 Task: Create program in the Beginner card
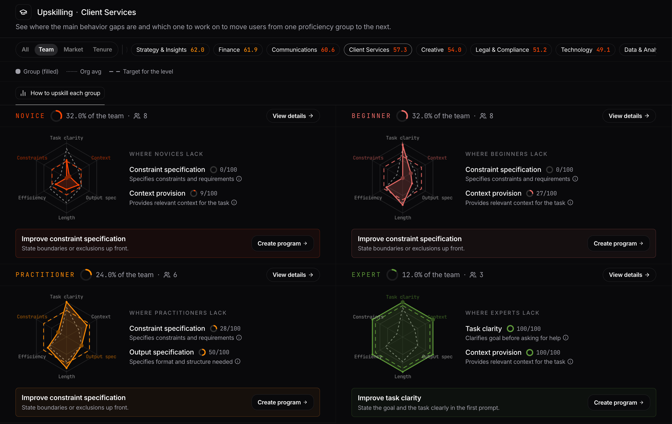point(619,243)
